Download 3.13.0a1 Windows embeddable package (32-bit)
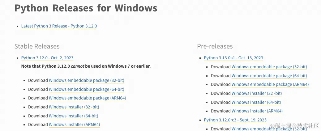The width and height of the screenshot is (321, 131). [269, 67]
